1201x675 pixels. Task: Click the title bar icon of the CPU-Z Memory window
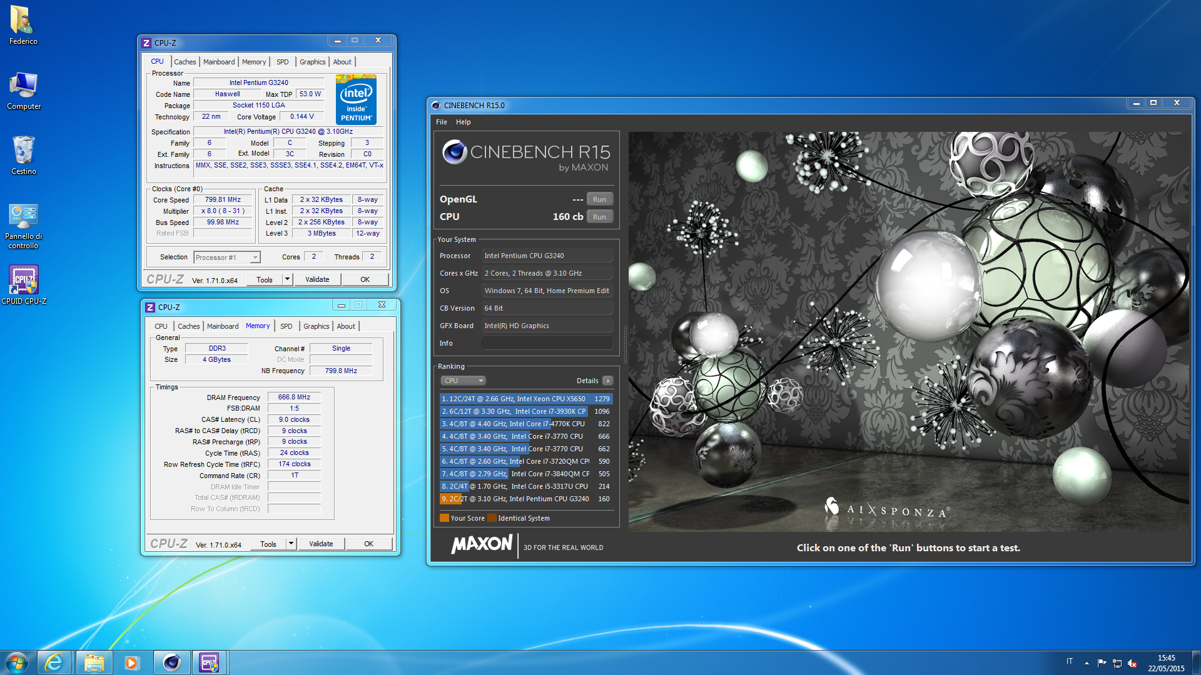150,307
